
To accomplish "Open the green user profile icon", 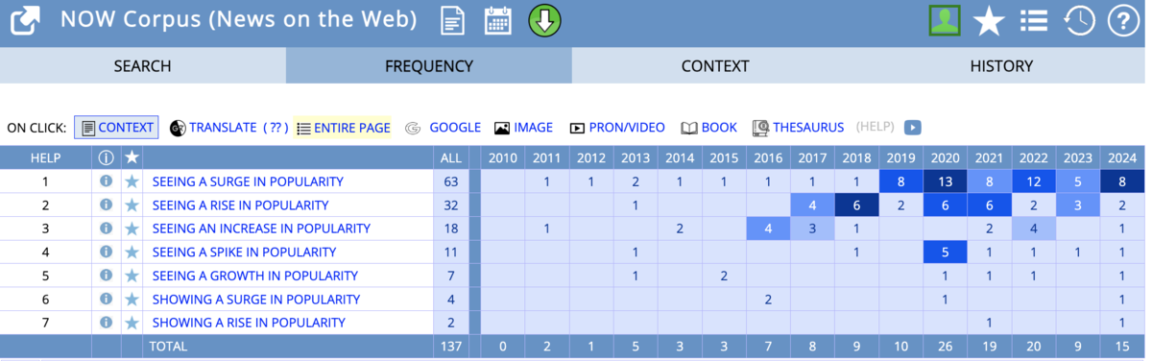I will click(x=944, y=21).
